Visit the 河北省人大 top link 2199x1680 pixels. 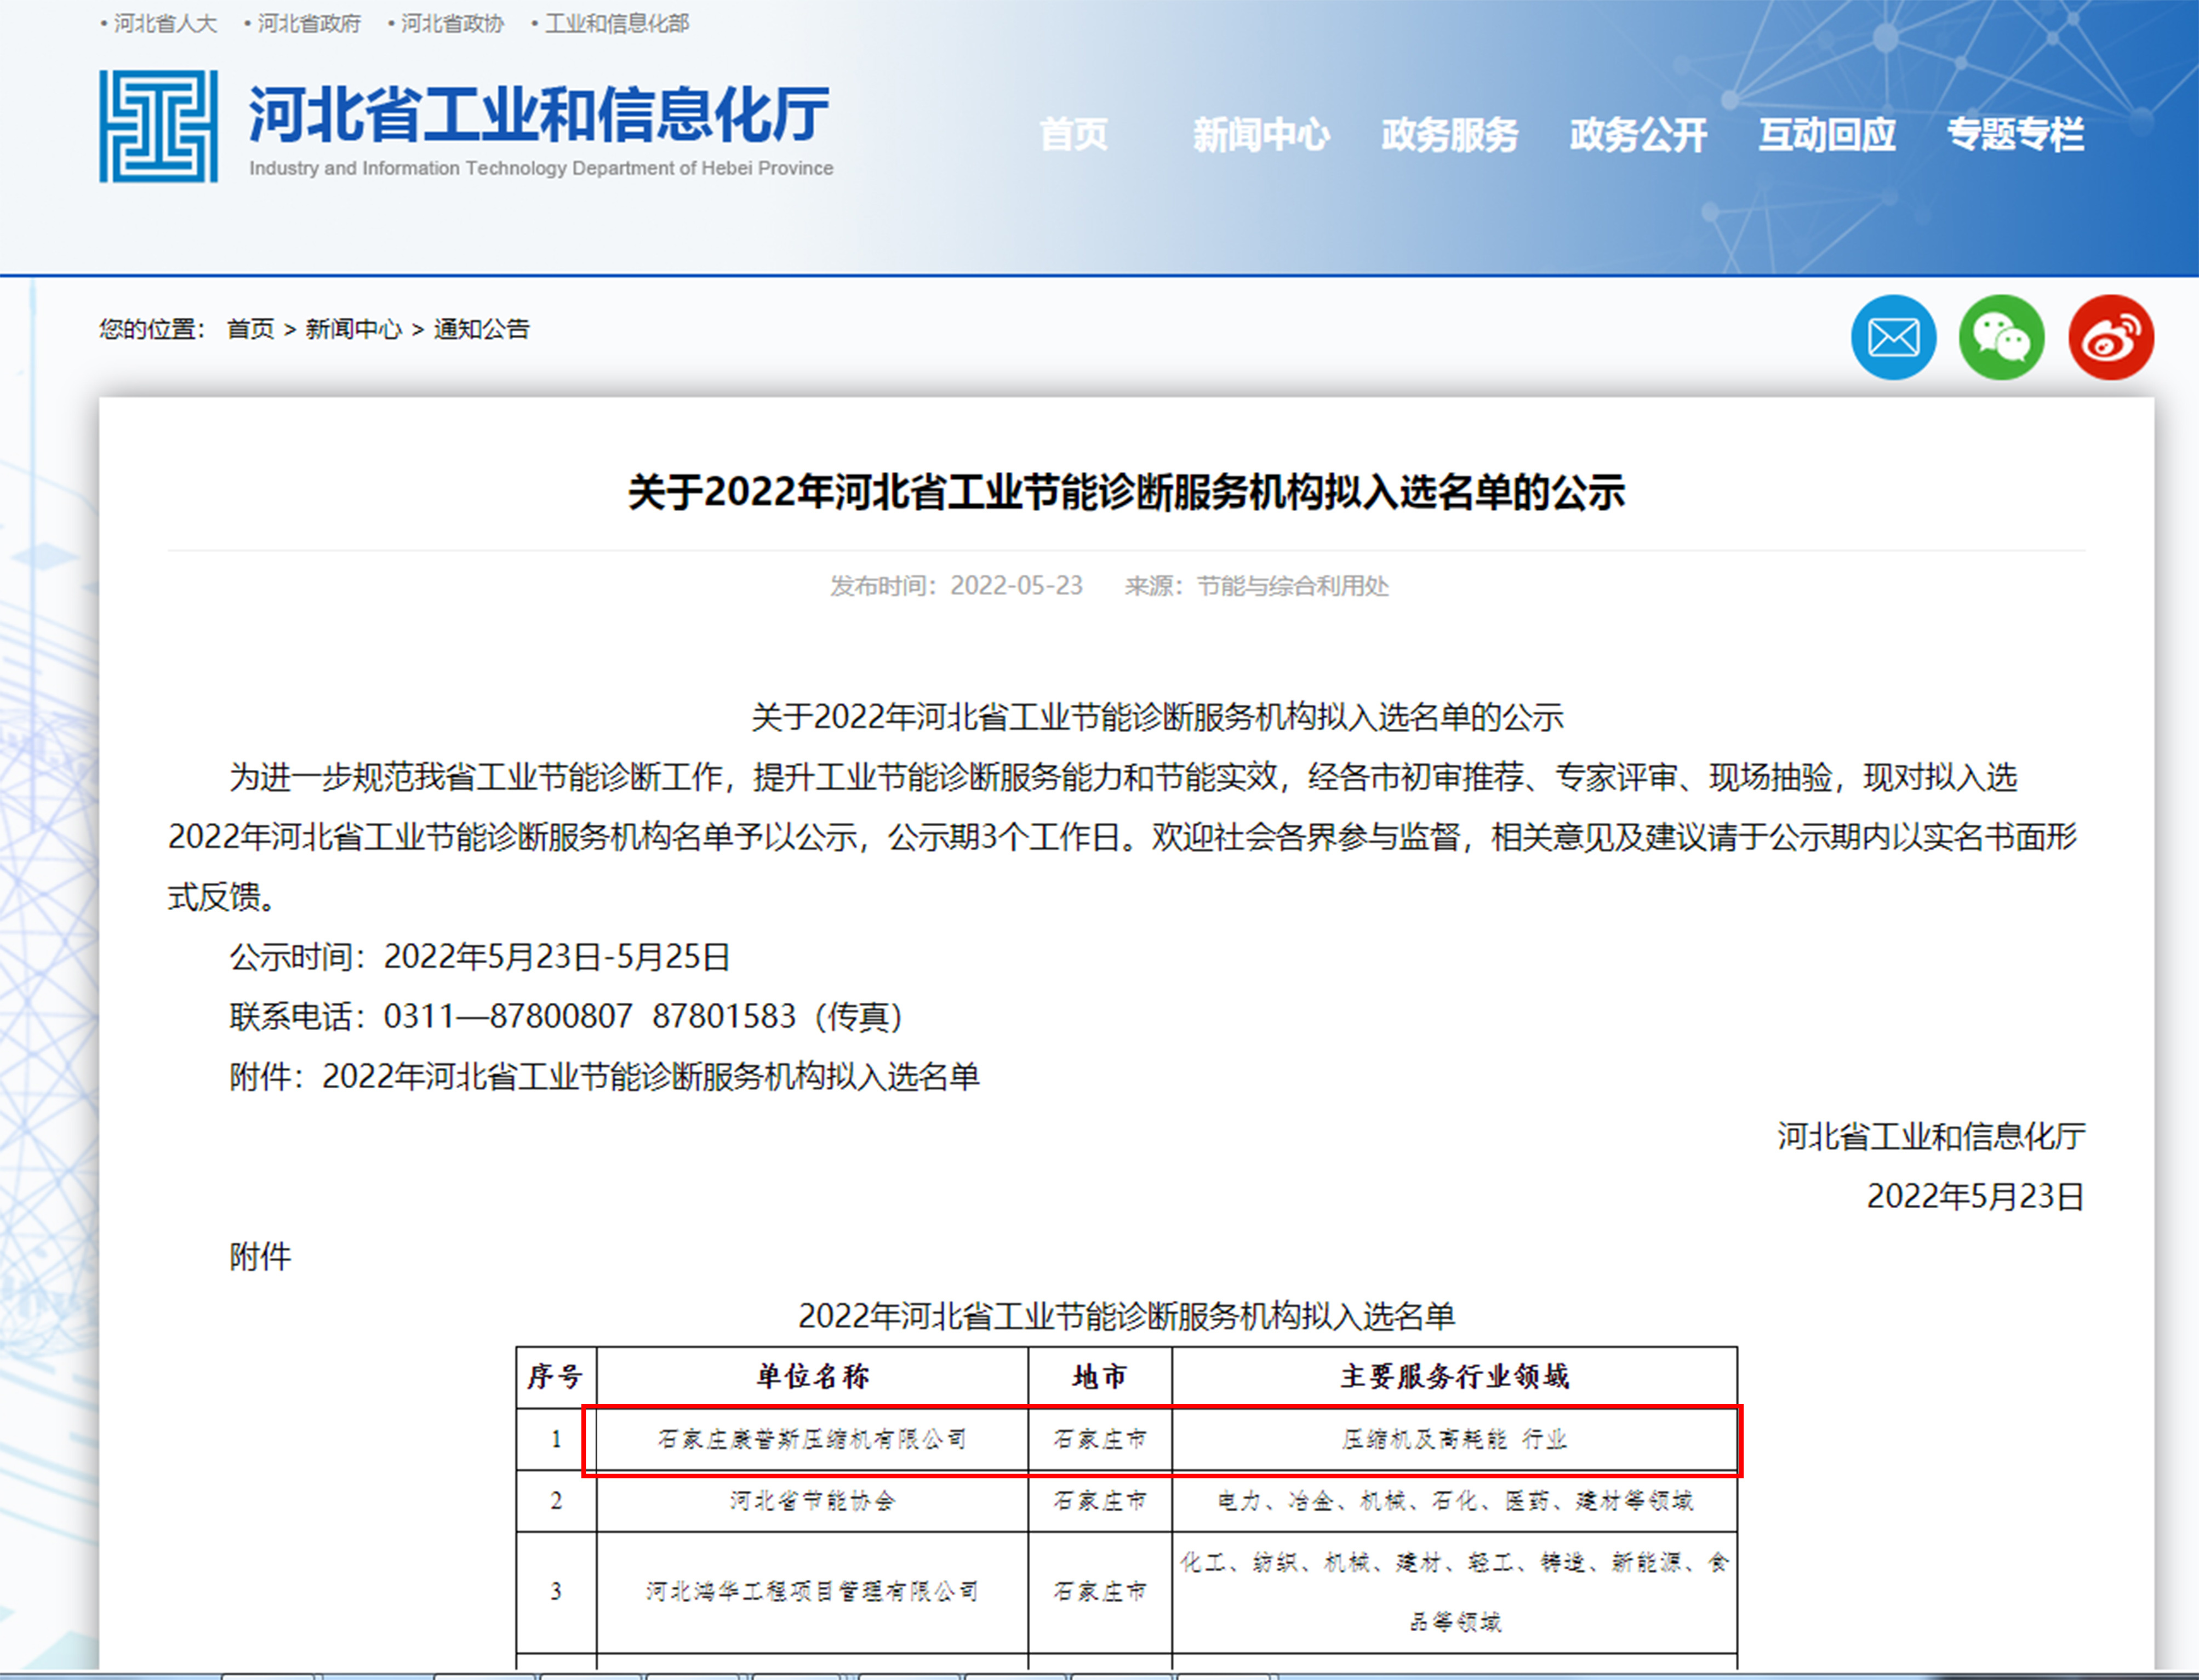click(x=165, y=23)
